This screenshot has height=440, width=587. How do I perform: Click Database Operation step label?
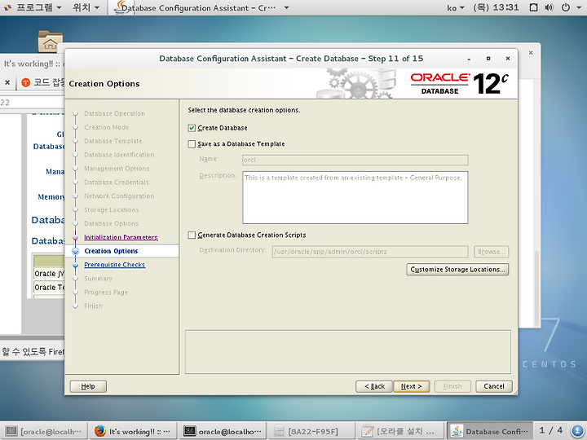point(115,113)
